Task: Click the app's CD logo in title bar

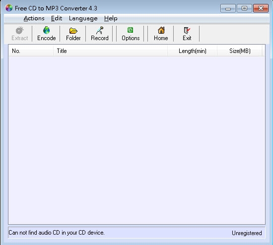Action: [x=9, y=8]
